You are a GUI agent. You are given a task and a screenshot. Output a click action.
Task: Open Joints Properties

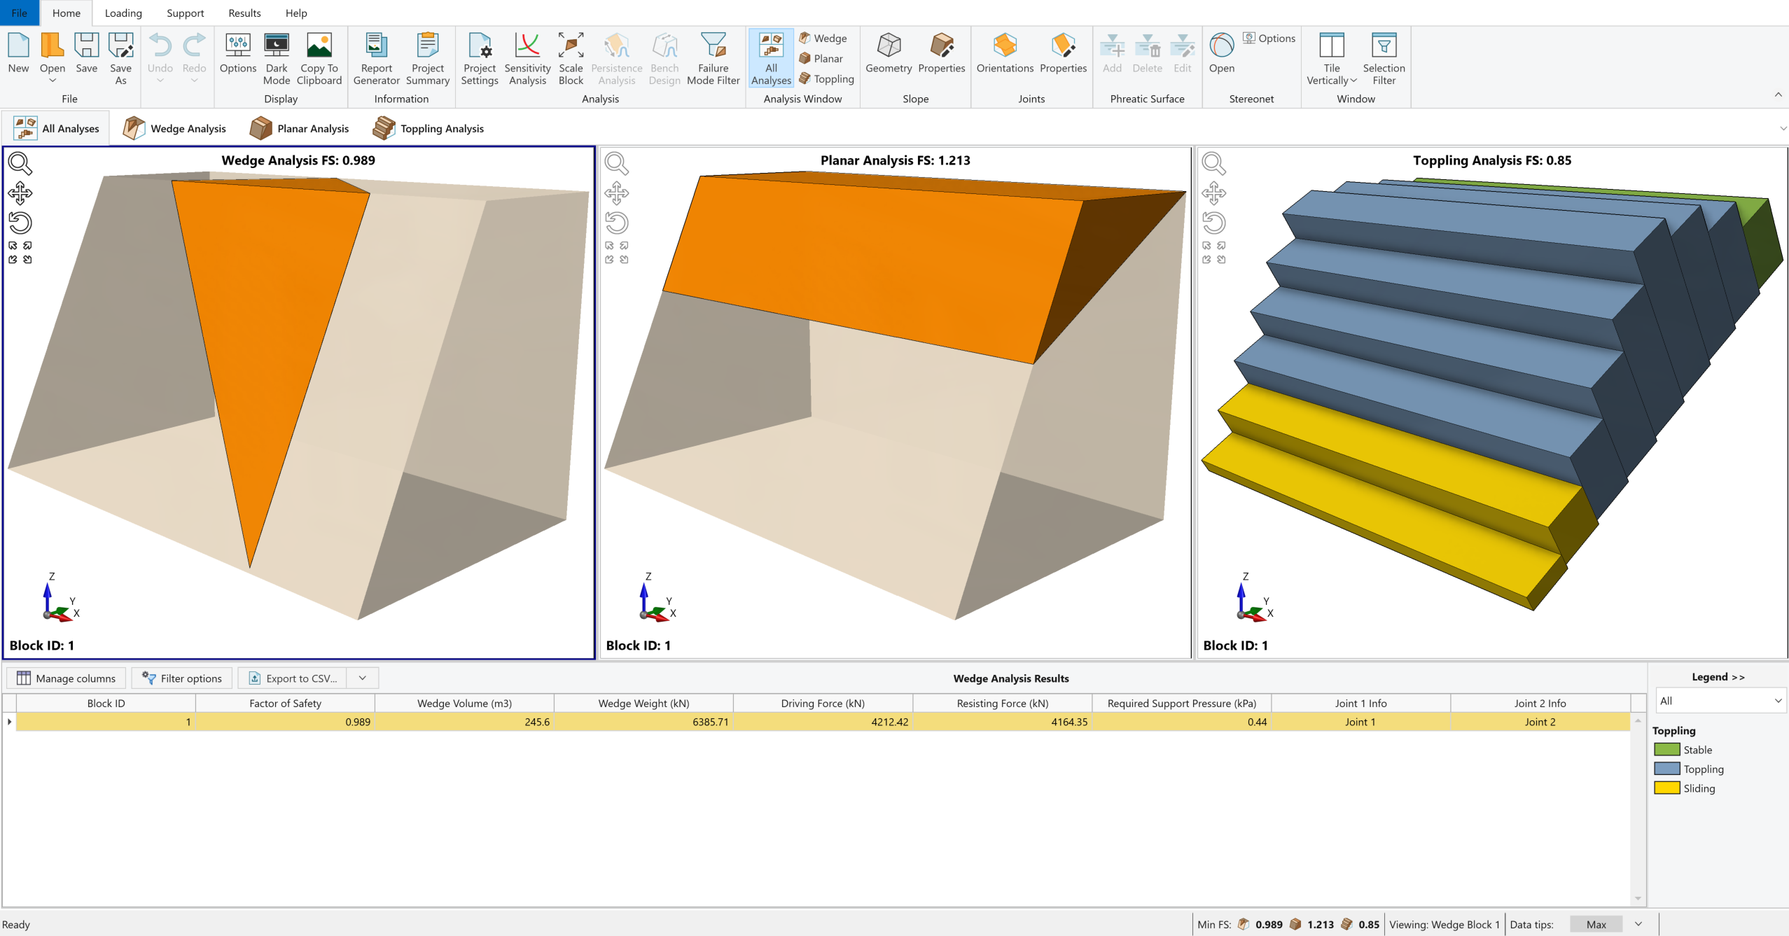click(1063, 53)
